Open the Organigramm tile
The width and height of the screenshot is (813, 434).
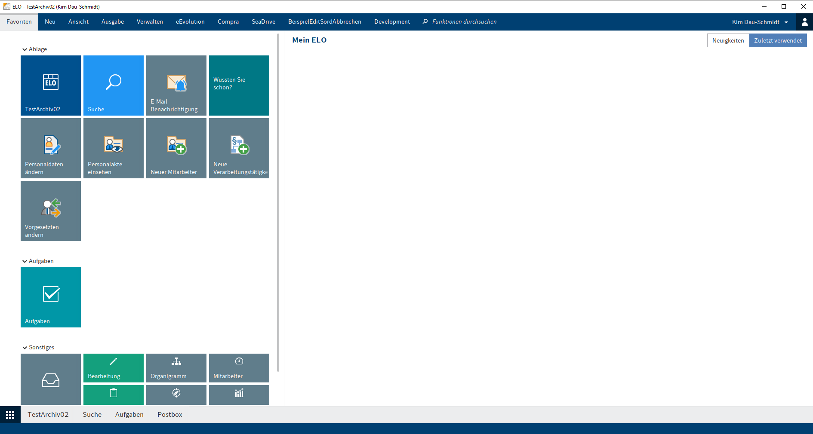176,368
